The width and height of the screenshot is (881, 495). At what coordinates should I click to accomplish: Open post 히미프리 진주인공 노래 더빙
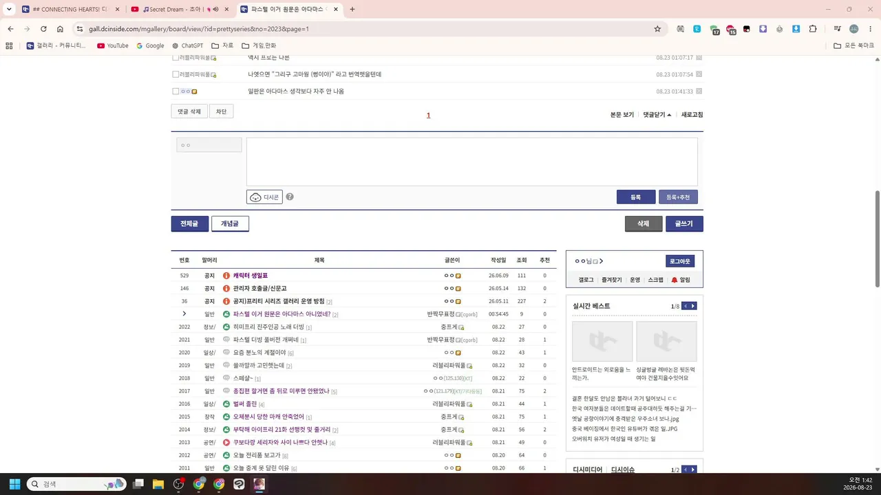coord(268,327)
